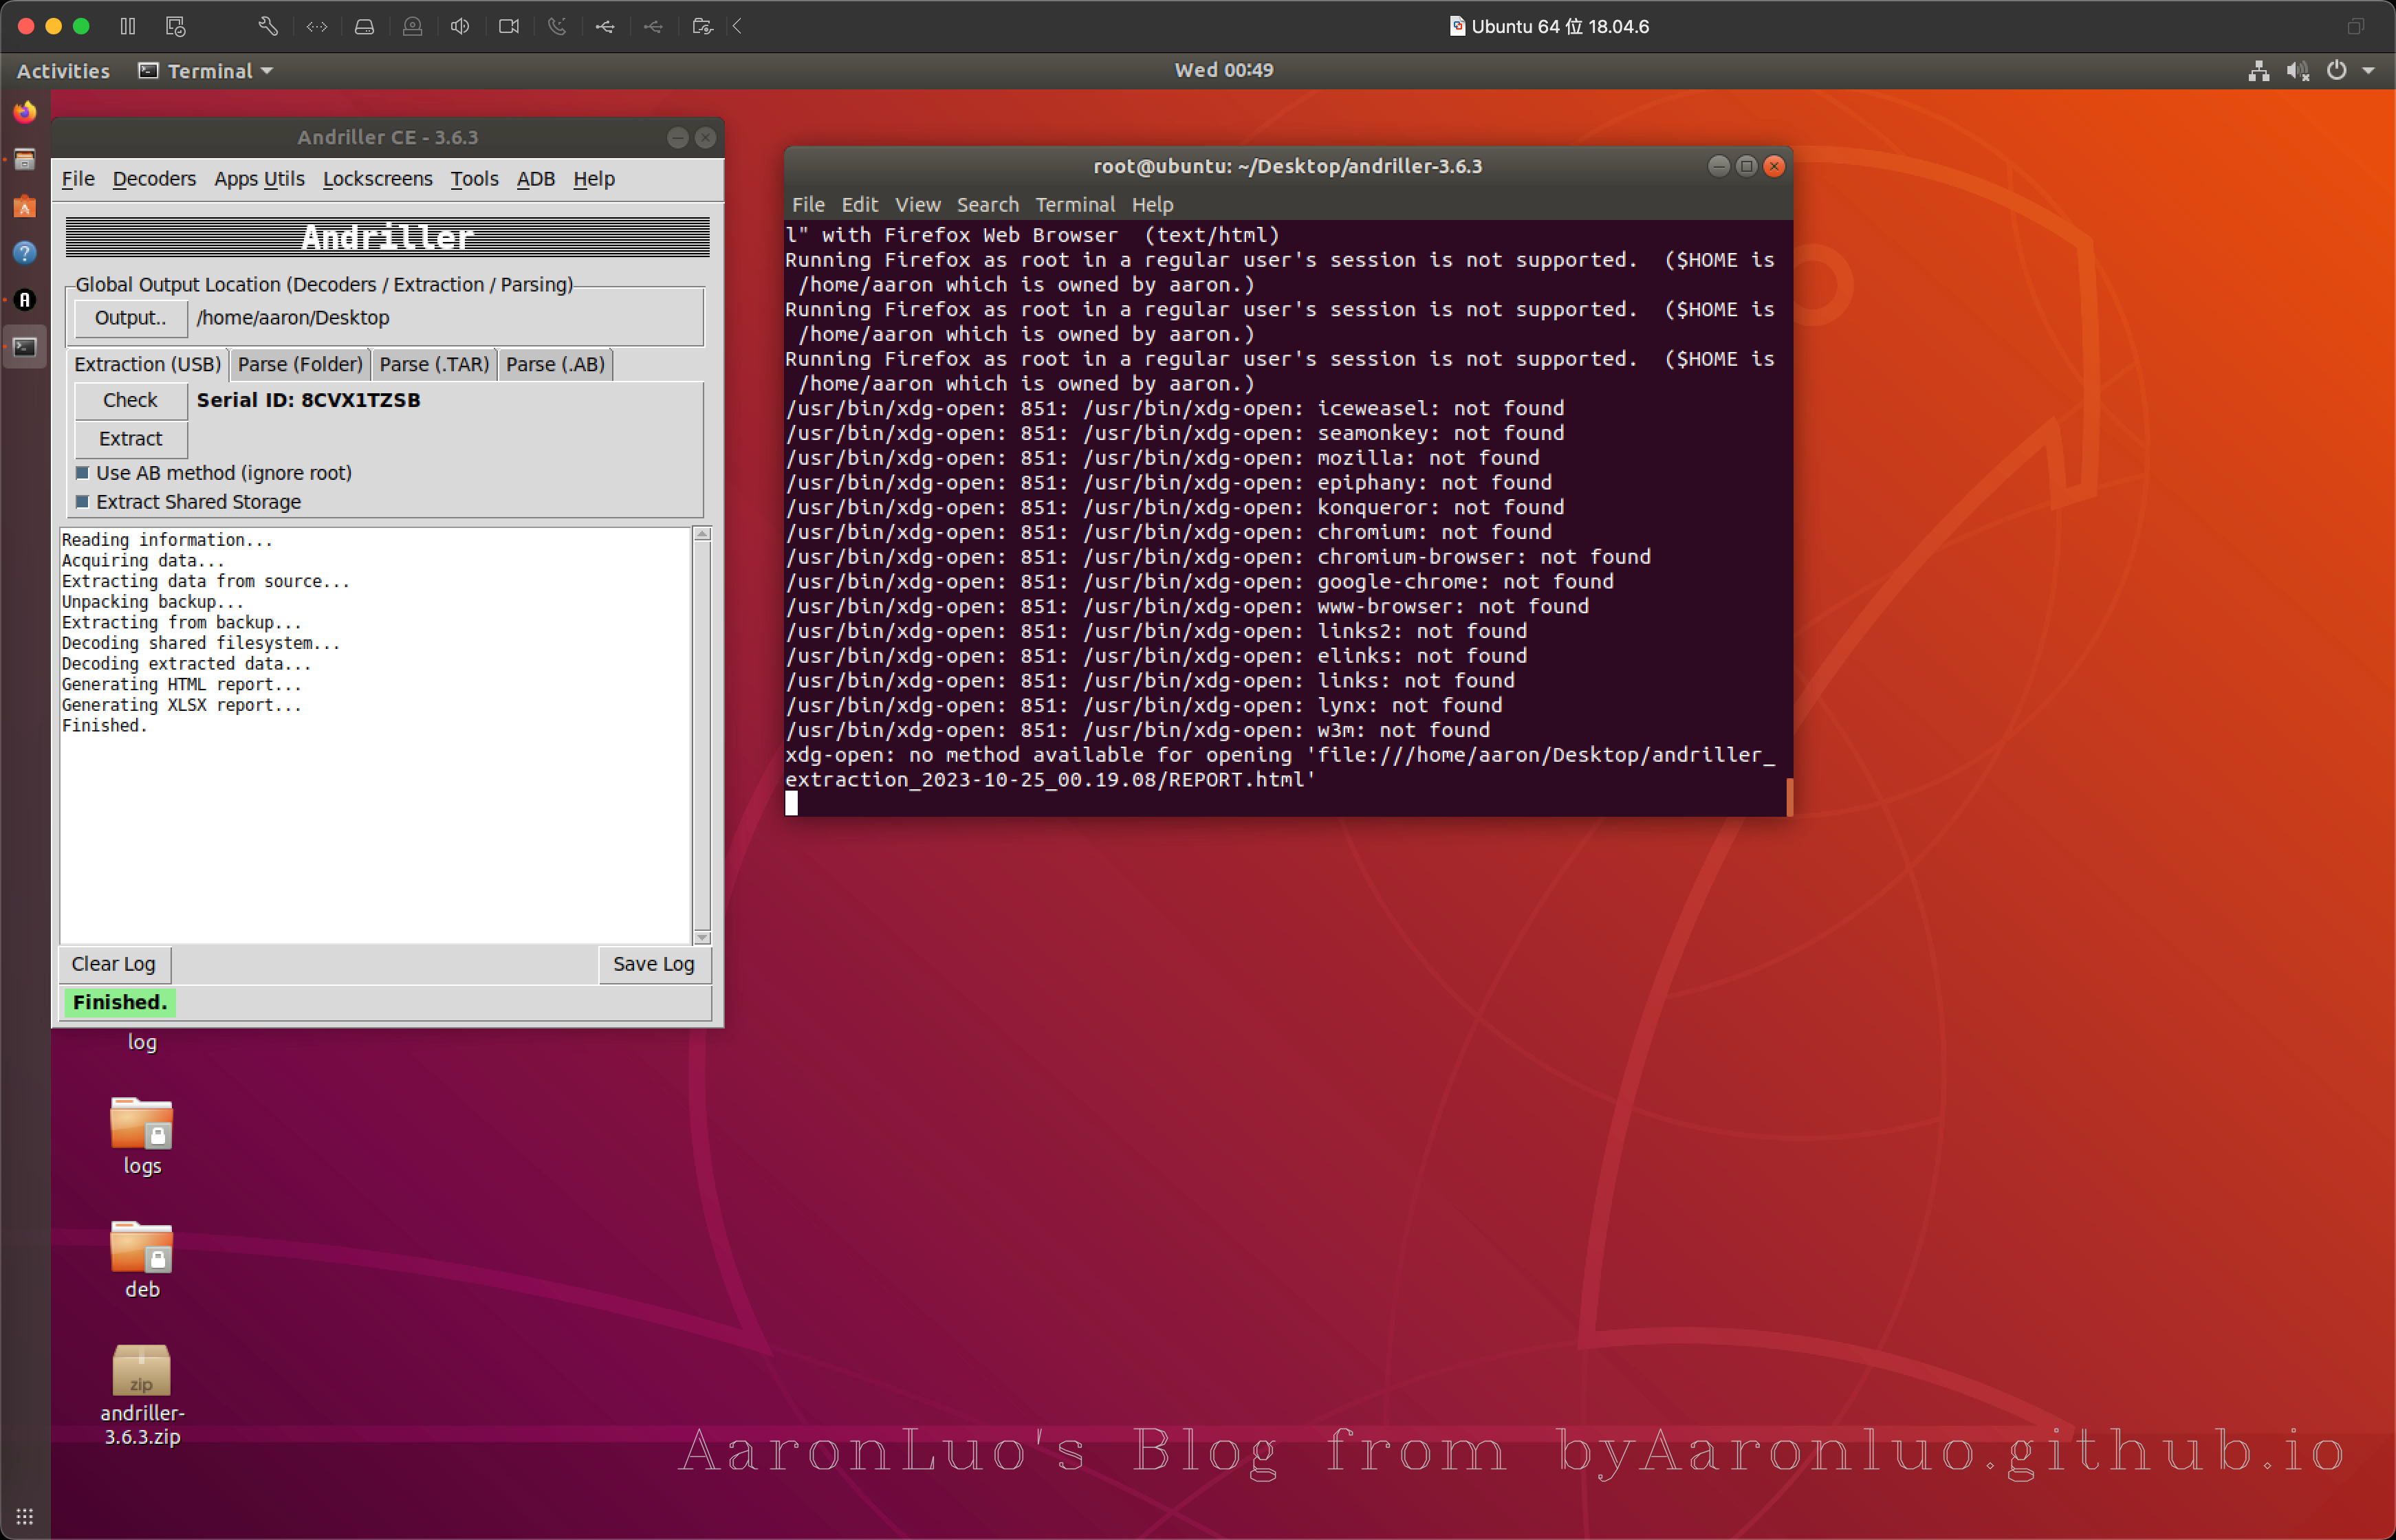Open the Show Applications grid icon

point(25,1516)
